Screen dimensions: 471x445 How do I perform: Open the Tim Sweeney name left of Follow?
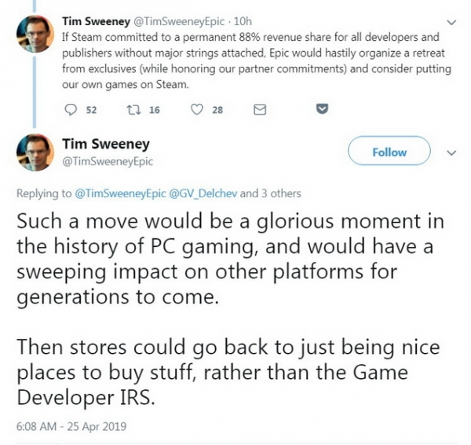click(x=106, y=144)
